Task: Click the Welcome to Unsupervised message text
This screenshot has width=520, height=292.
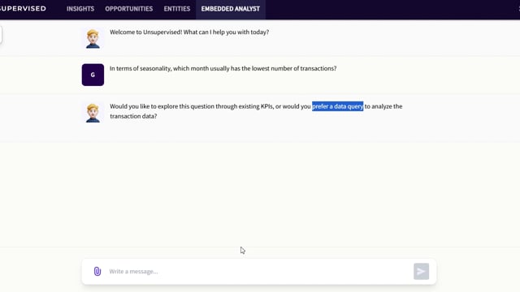Action: tap(189, 32)
